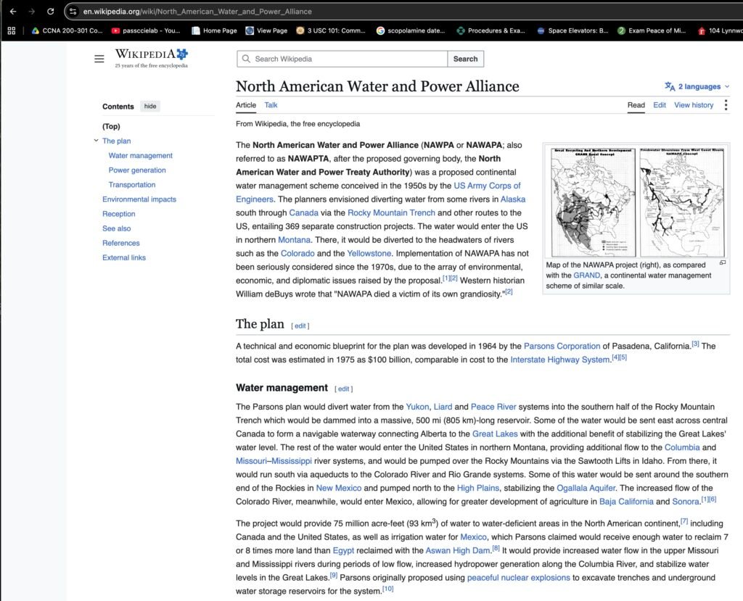Open the NAWAPA map thumbnail image
The image size is (743, 601).
(636, 202)
